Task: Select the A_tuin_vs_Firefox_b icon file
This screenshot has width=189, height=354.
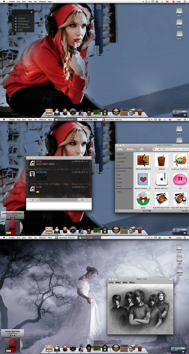Action: [180, 160]
